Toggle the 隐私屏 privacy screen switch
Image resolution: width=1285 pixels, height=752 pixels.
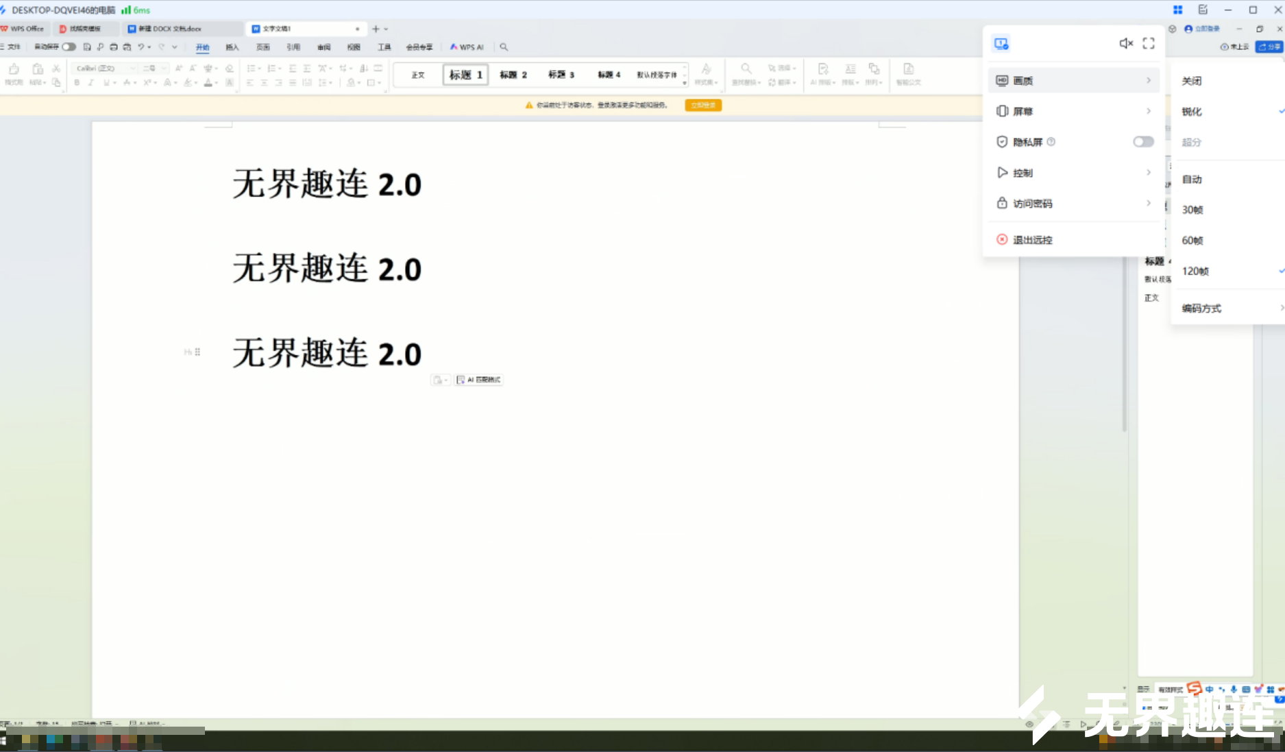coord(1142,142)
